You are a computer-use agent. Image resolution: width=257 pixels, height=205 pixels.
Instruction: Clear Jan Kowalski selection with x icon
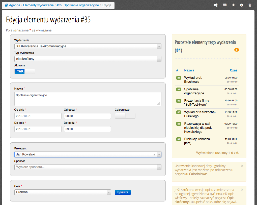click(154, 155)
